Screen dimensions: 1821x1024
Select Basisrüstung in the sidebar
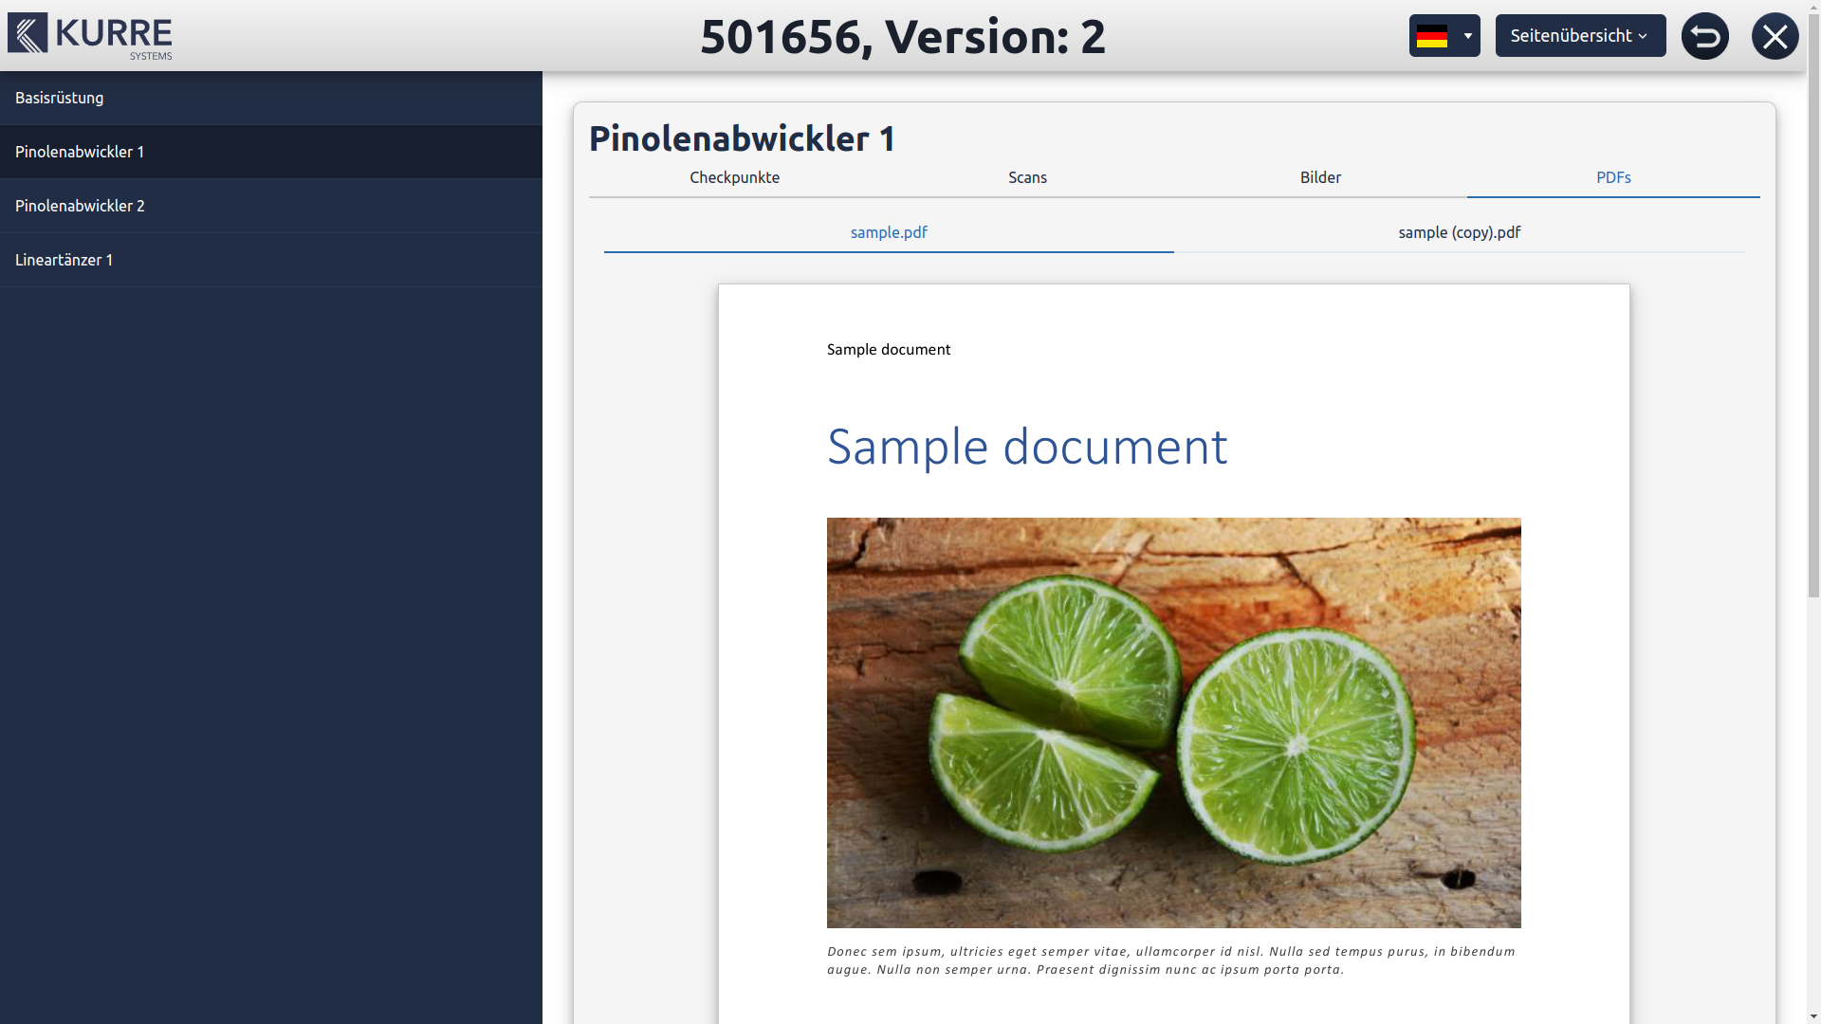tap(270, 98)
